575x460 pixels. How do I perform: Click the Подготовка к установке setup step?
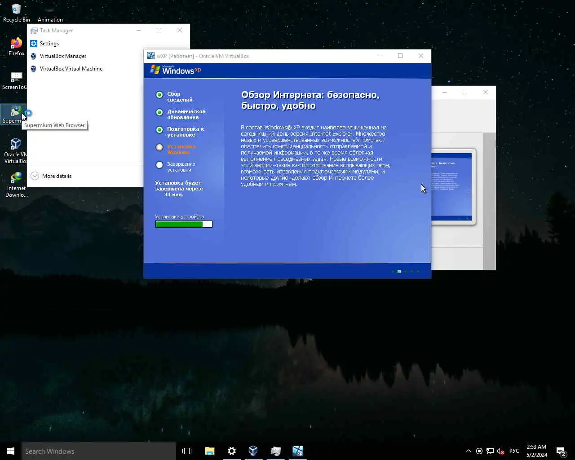(180, 132)
